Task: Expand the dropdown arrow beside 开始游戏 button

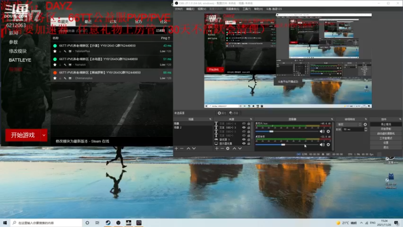Action: pos(44,135)
